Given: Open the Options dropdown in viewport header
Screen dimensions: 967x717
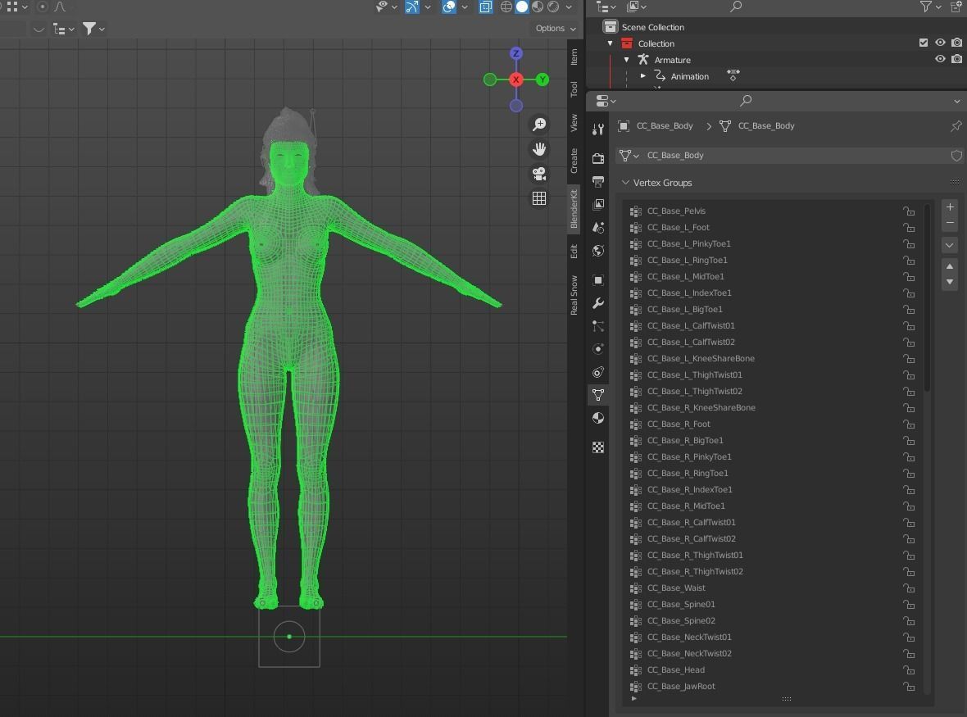Looking at the screenshot, I should [x=556, y=28].
